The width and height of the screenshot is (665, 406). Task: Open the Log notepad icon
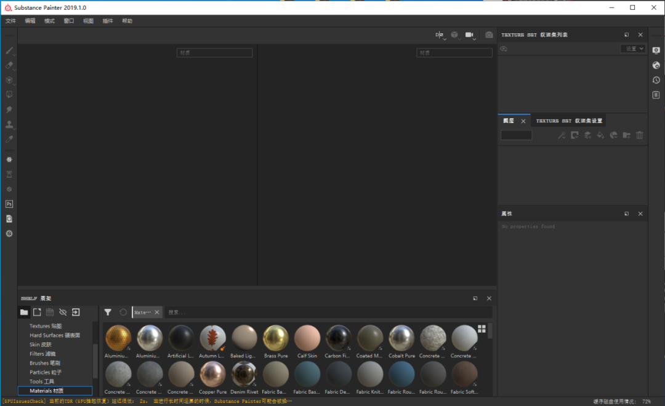pyautogui.click(x=656, y=95)
